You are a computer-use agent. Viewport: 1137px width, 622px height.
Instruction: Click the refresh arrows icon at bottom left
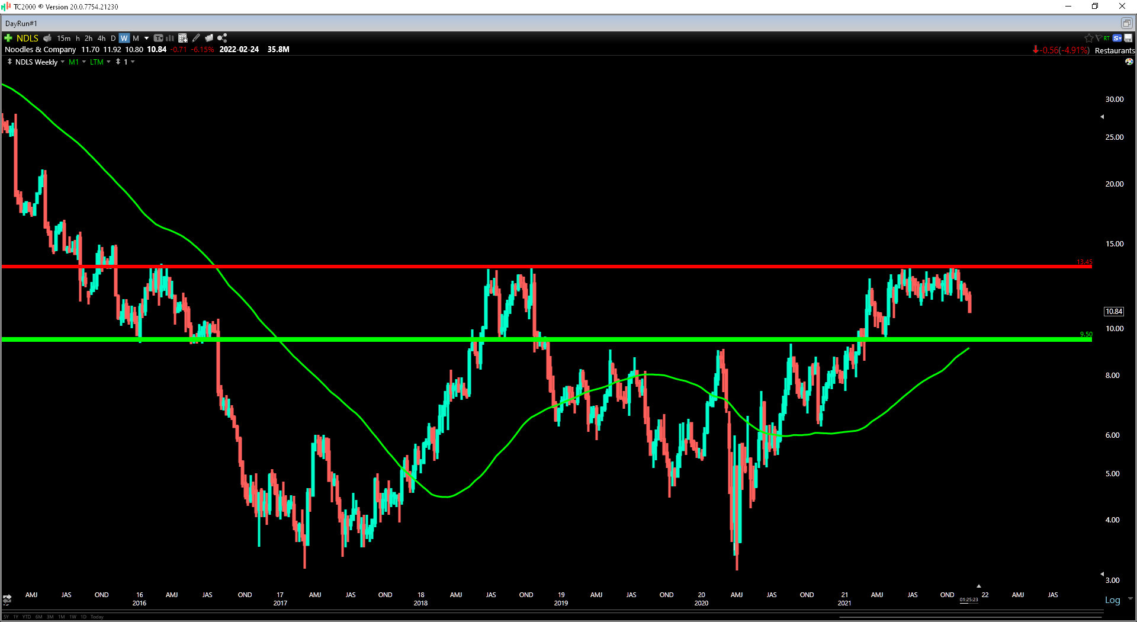click(7, 599)
